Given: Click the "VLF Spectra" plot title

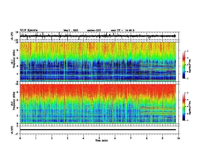Looking at the screenshot, I should 29,30.
